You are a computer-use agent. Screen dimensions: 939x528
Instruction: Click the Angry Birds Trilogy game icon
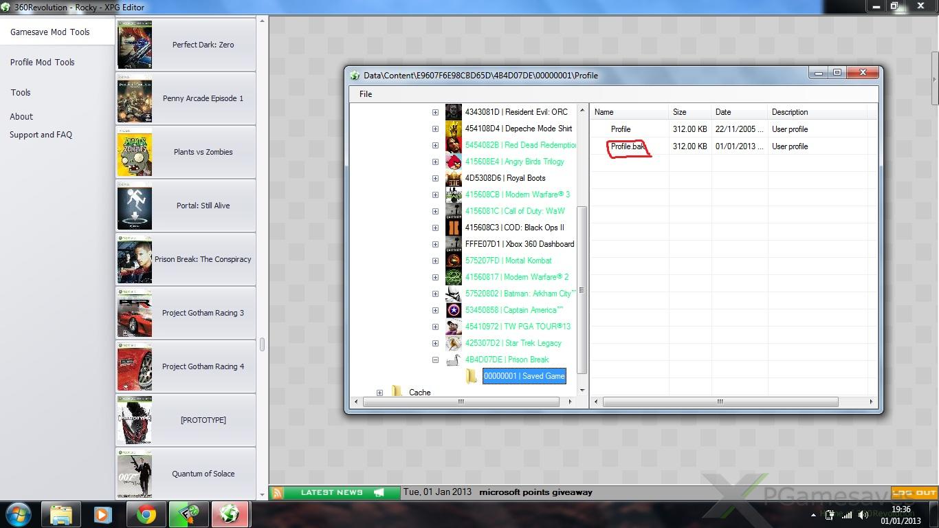pyautogui.click(x=454, y=162)
